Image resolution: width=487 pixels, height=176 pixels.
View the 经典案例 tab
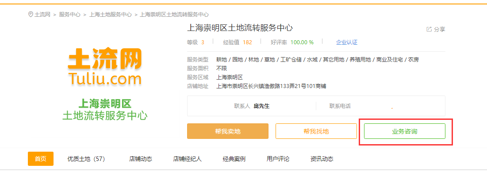tap(234, 159)
